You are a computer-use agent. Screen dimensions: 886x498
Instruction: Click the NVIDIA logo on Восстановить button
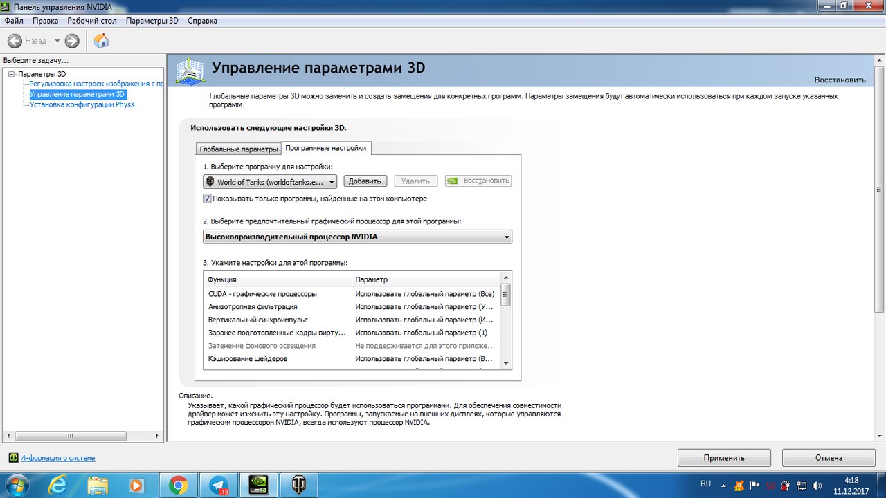pos(452,181)
